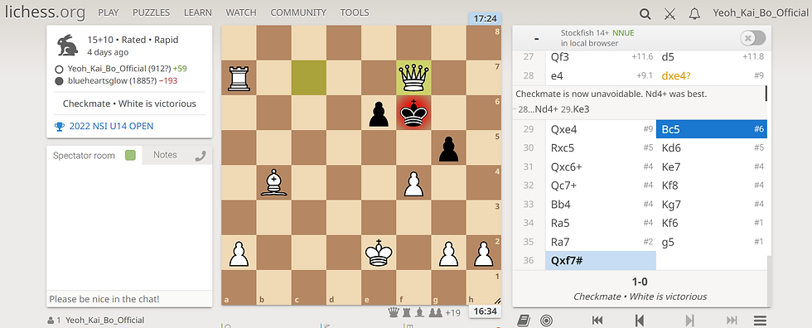Image resolution: width=812 pixels, height=328 pixels.
Task: Click the tournament trophy icon
Action: click(60, 126)
